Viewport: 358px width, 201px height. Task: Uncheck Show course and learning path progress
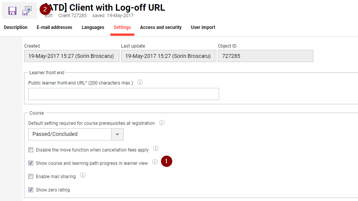pyautogui.click(x=31, y=163)
